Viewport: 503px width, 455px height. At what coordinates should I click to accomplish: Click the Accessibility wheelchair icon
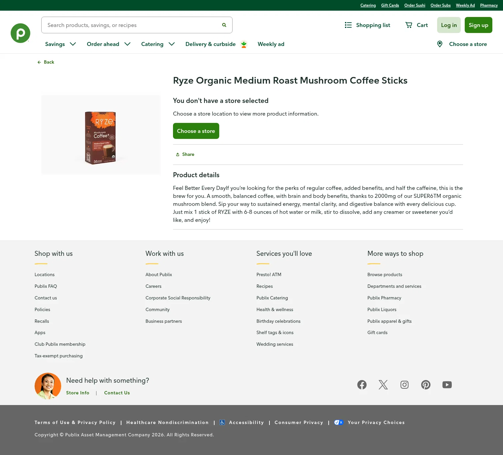coord(222,422)
